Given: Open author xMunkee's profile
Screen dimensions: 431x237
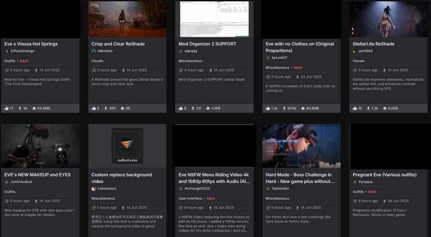Looking at the screenshot, I should 105,51.
